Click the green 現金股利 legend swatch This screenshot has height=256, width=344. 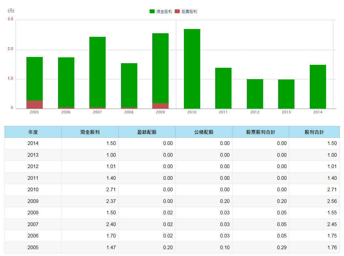click(x=152, y=11)
